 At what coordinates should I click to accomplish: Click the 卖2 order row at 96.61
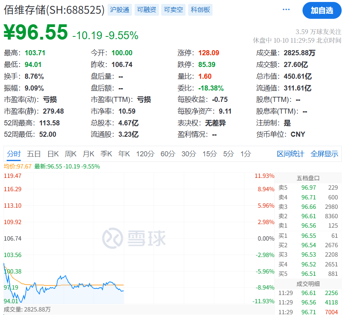click(x=308, y=216)
